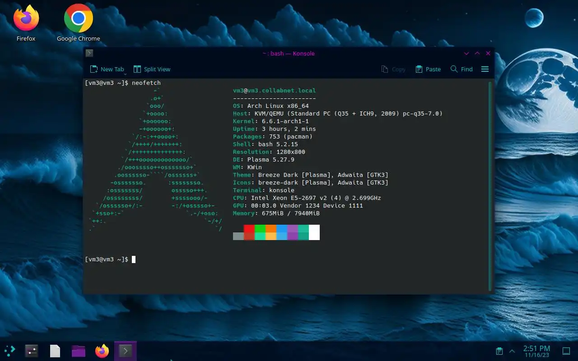The height and width of the screenshot is (361, 578).
Task: Click the 'GPU: 00:03.0 Vendor 1234' line
Action: point(298,206)
